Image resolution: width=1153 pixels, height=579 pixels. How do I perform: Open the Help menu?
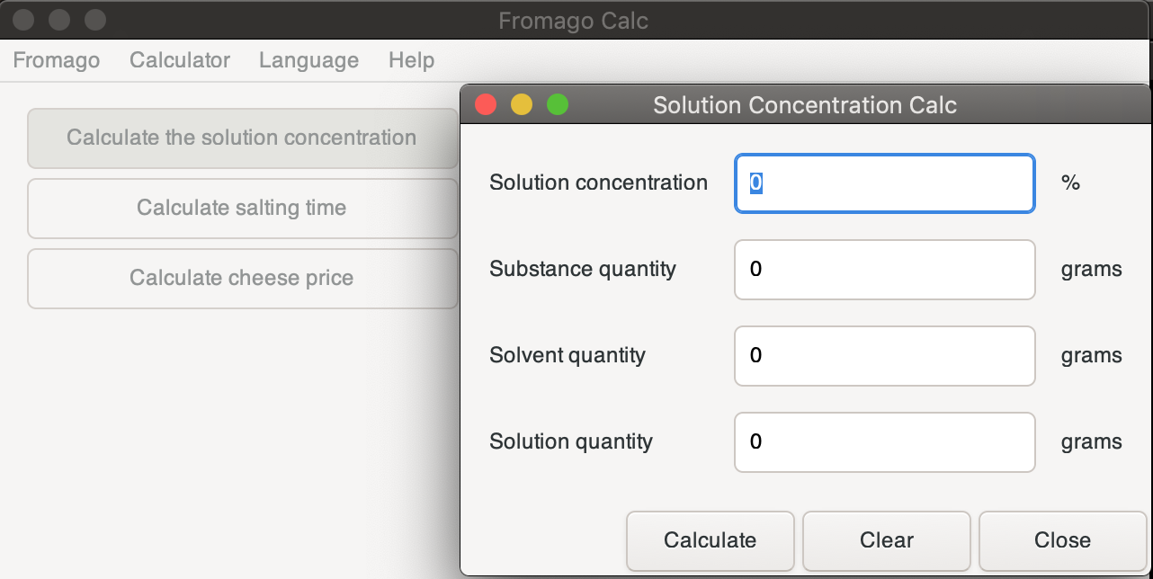411,60
